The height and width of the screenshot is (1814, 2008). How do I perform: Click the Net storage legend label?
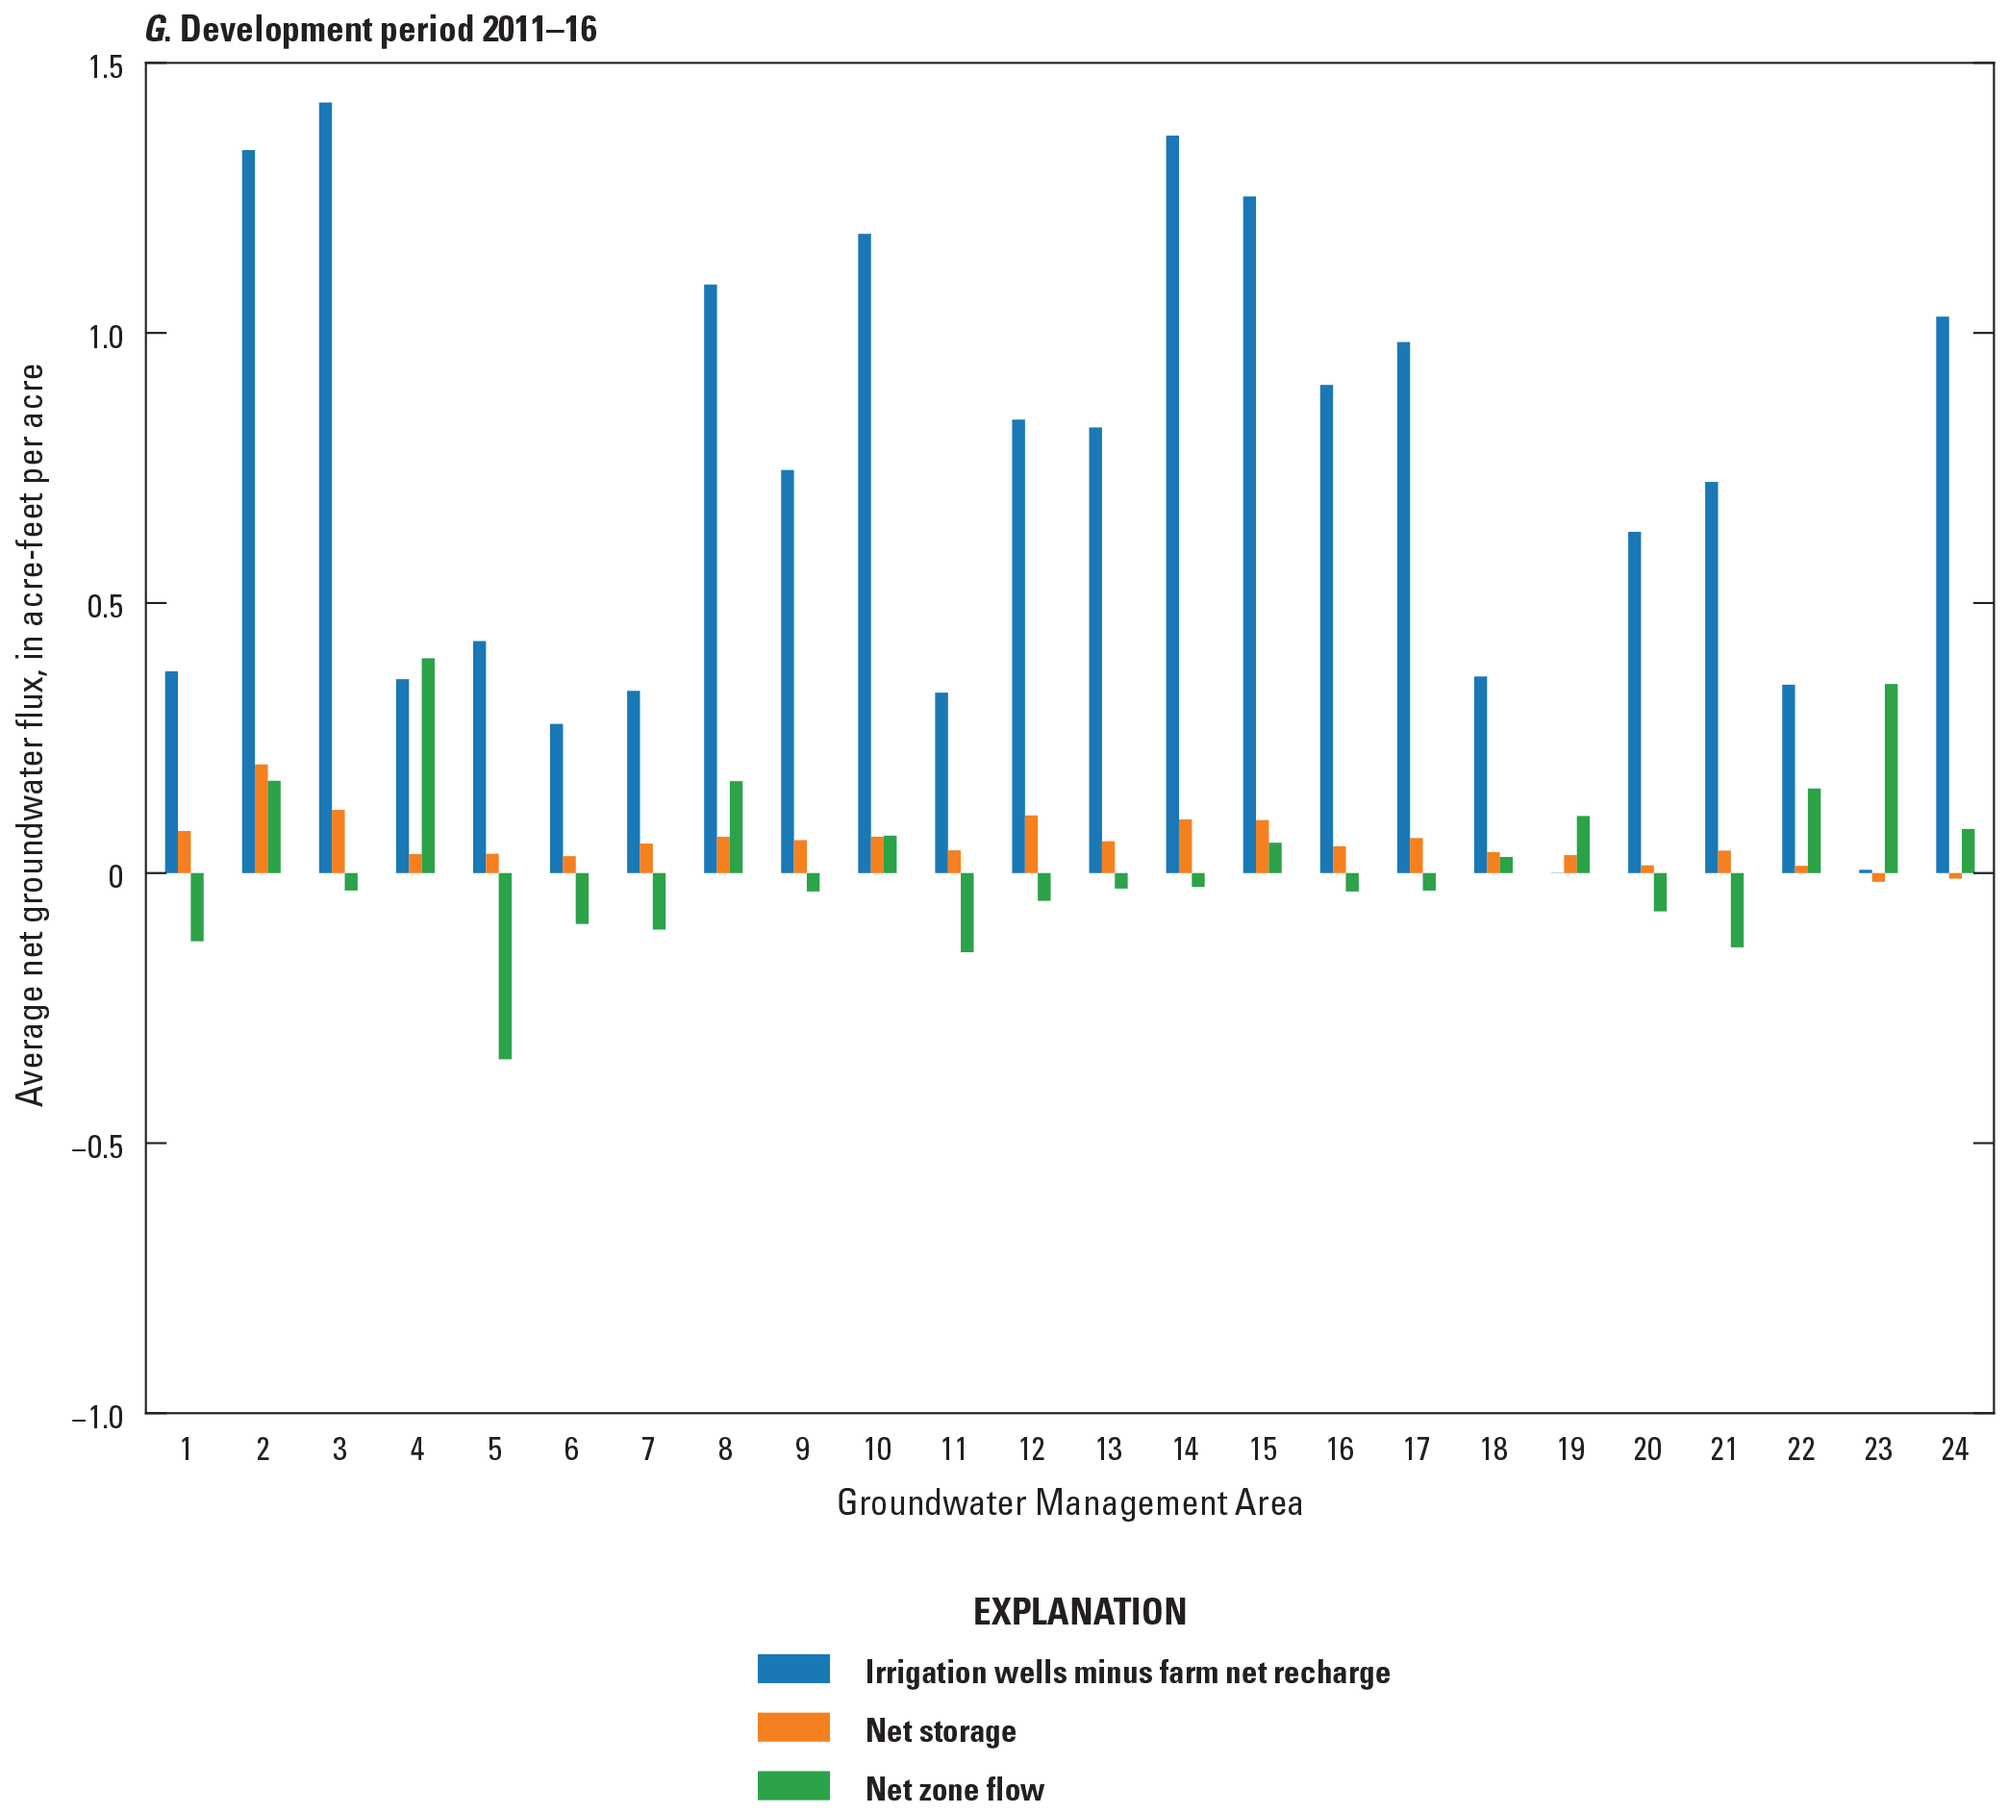point(941,1730)
